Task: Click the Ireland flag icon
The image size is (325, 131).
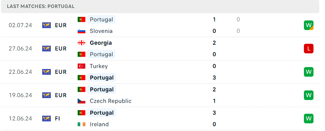Action: (81, 124)
